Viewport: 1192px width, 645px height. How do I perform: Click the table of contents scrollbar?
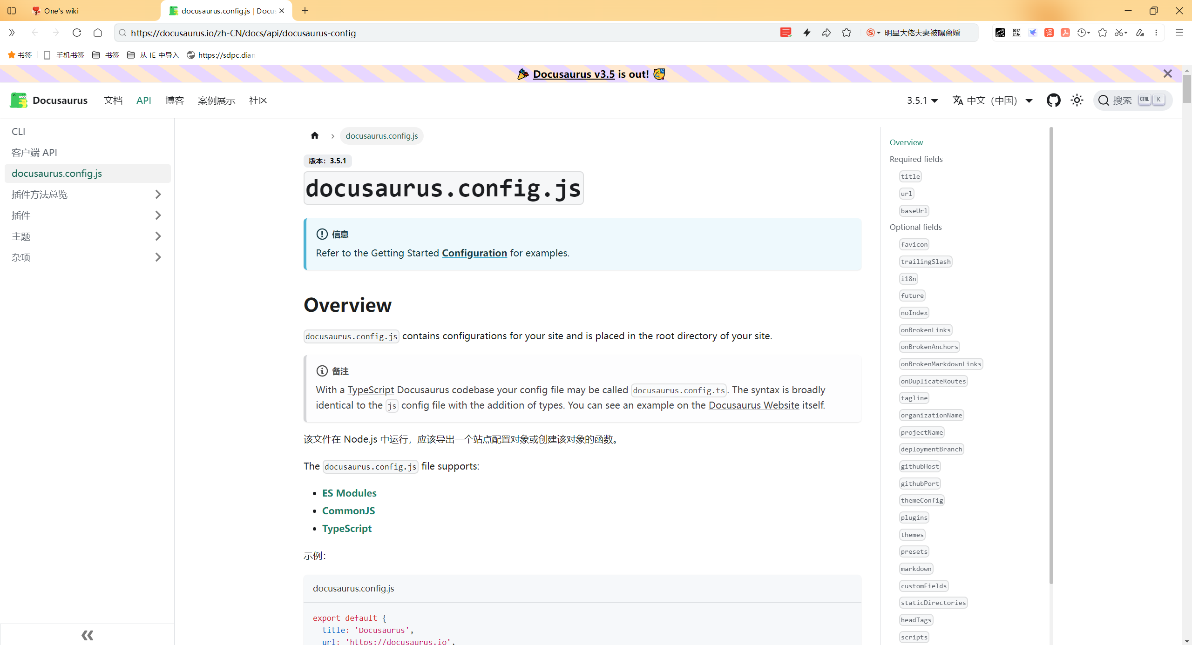tap(1051, 355)
